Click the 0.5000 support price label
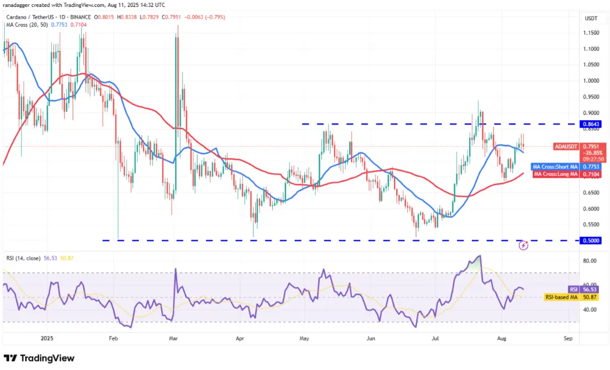Screen dimensions: 610x370 [x=591, y=240]
